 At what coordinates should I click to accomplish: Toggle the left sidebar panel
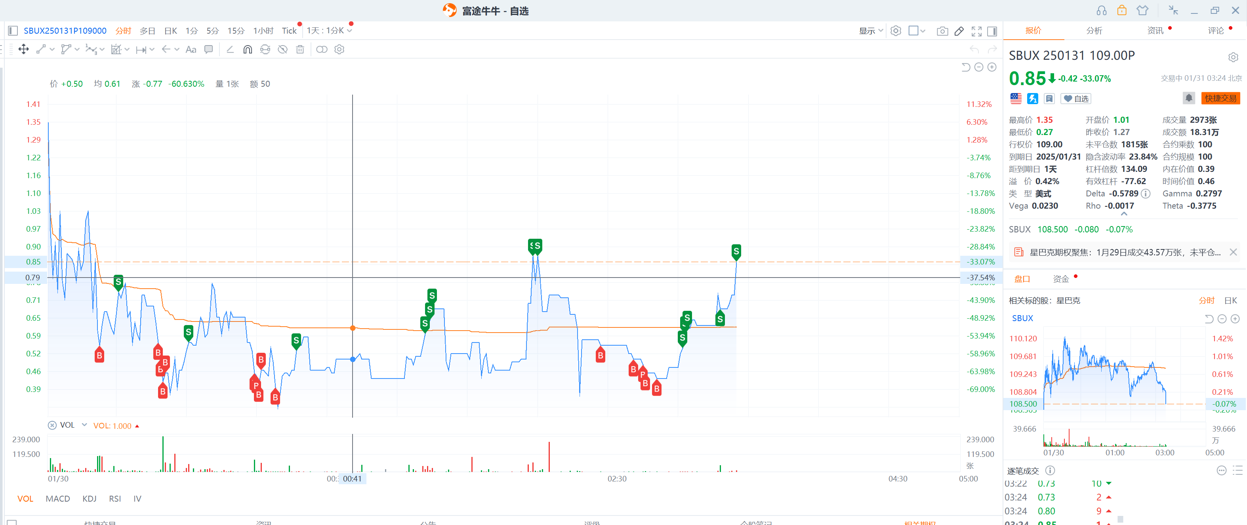(x=13, y=31)
